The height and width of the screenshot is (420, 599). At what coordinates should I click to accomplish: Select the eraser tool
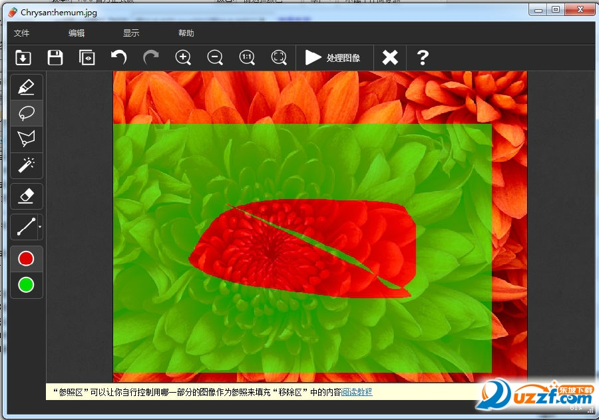(27, 196)
